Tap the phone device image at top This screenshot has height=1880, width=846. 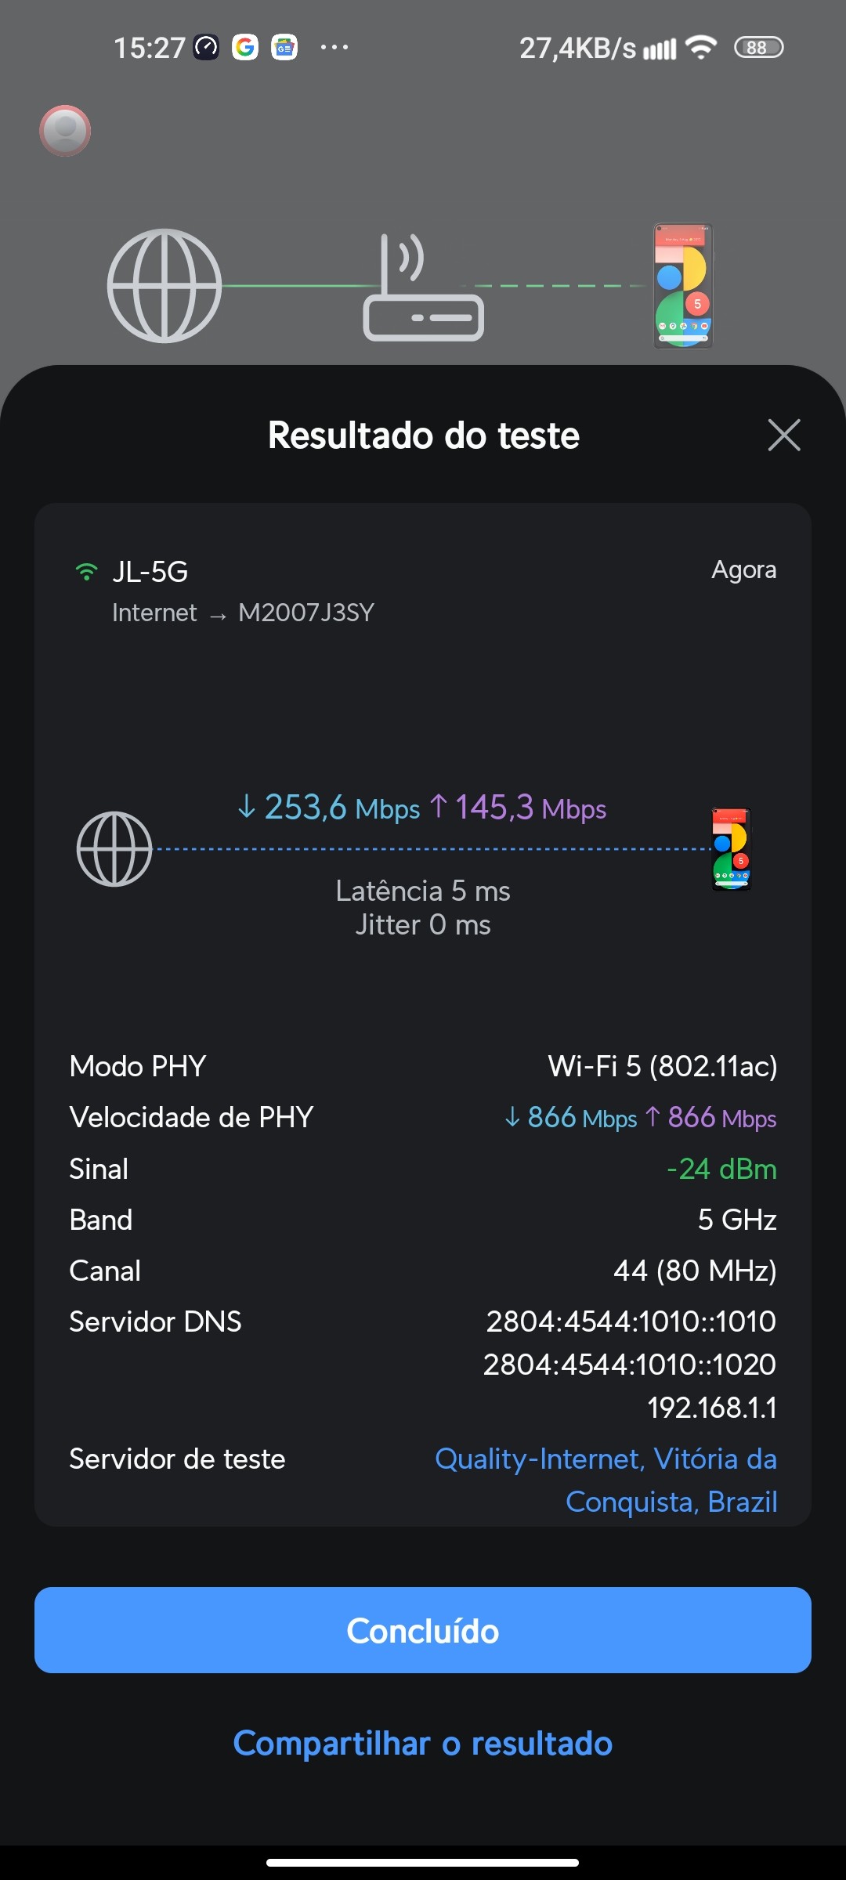(x=683, y=286)
